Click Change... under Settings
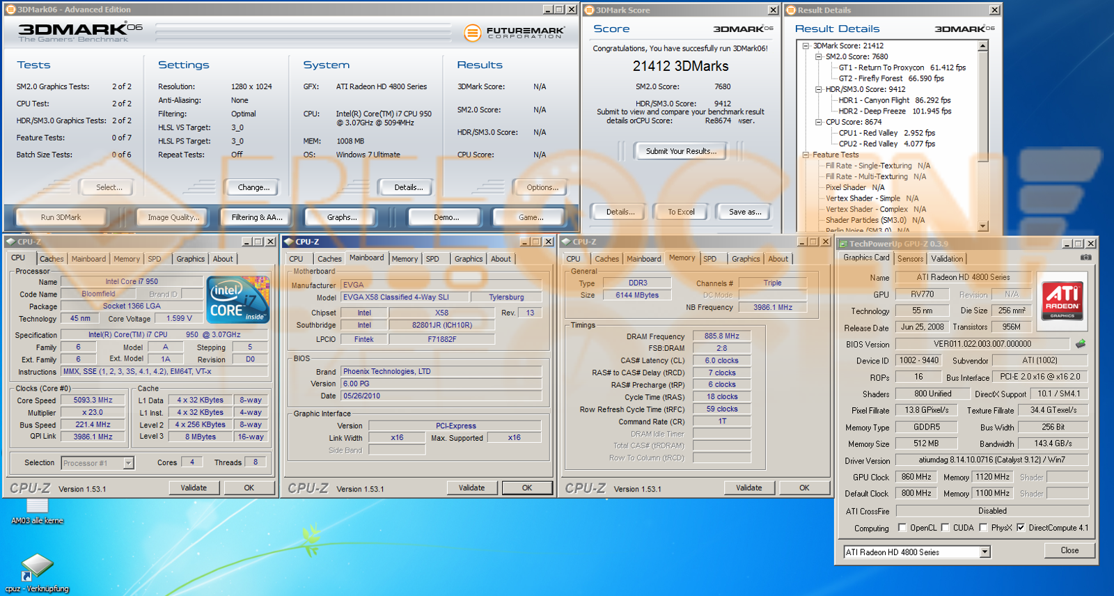 click(x=253, y=187)
